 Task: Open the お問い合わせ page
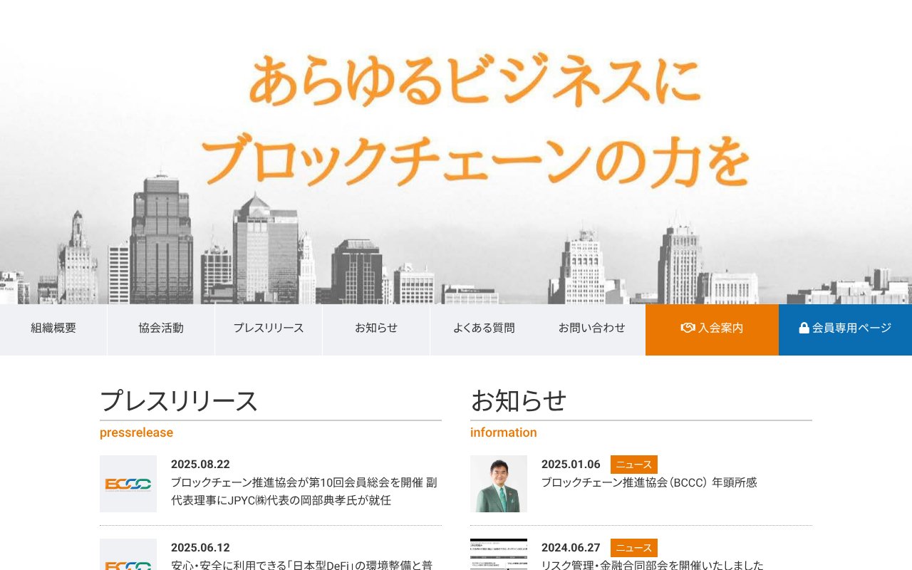coord(591,328)
